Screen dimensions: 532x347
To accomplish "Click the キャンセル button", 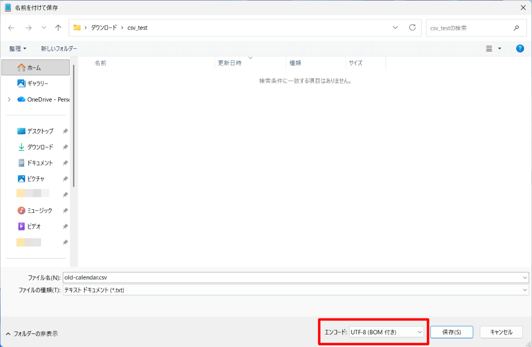I will tap(501, 332).
